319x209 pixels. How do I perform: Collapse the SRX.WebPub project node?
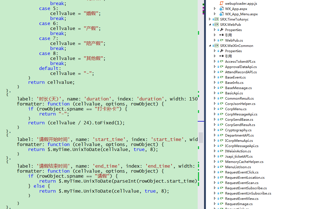point(210,25)
